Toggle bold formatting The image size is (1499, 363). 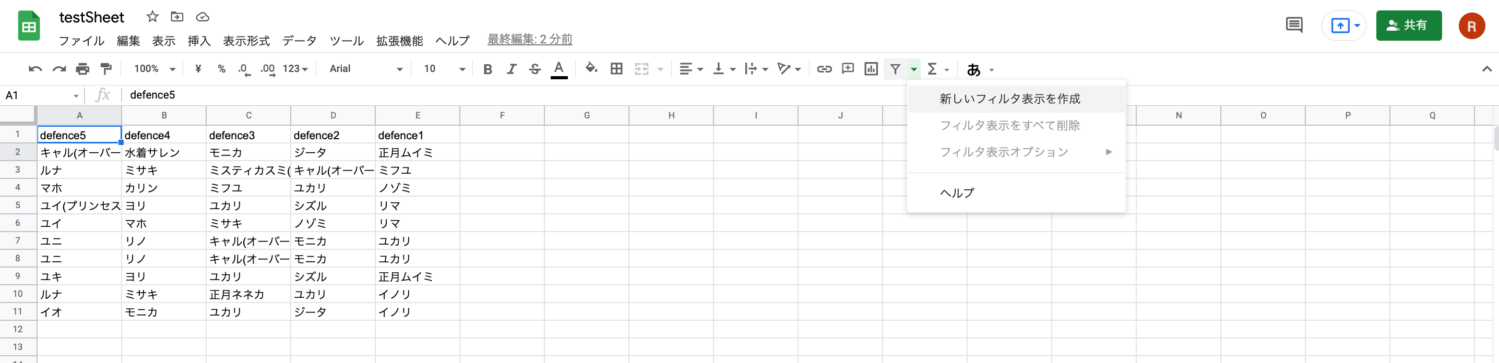click(x=487, y=69)
